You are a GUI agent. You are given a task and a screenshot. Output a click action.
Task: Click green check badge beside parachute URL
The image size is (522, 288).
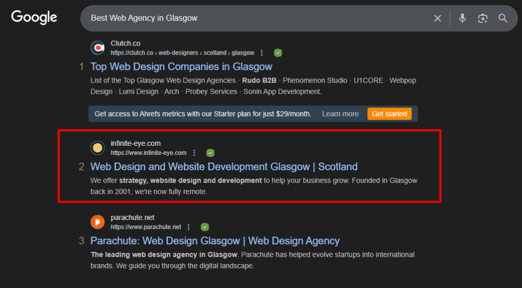pos(204,227)
